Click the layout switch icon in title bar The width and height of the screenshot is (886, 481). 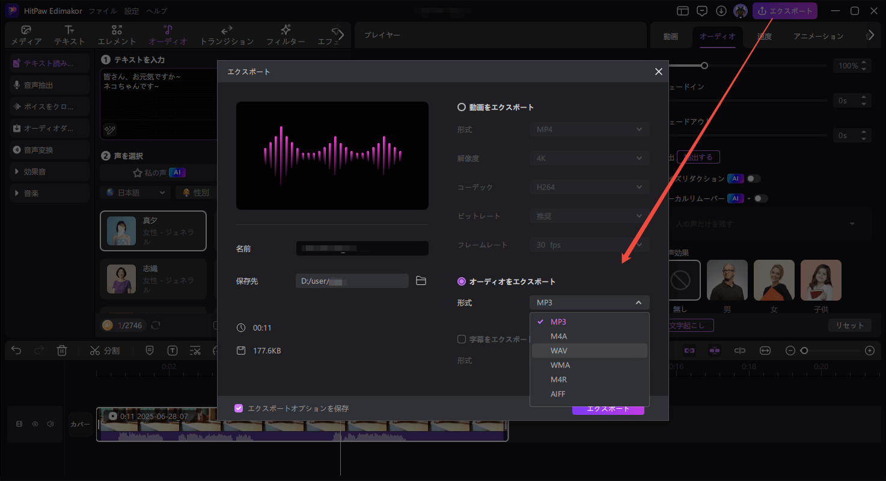[682, 11]
